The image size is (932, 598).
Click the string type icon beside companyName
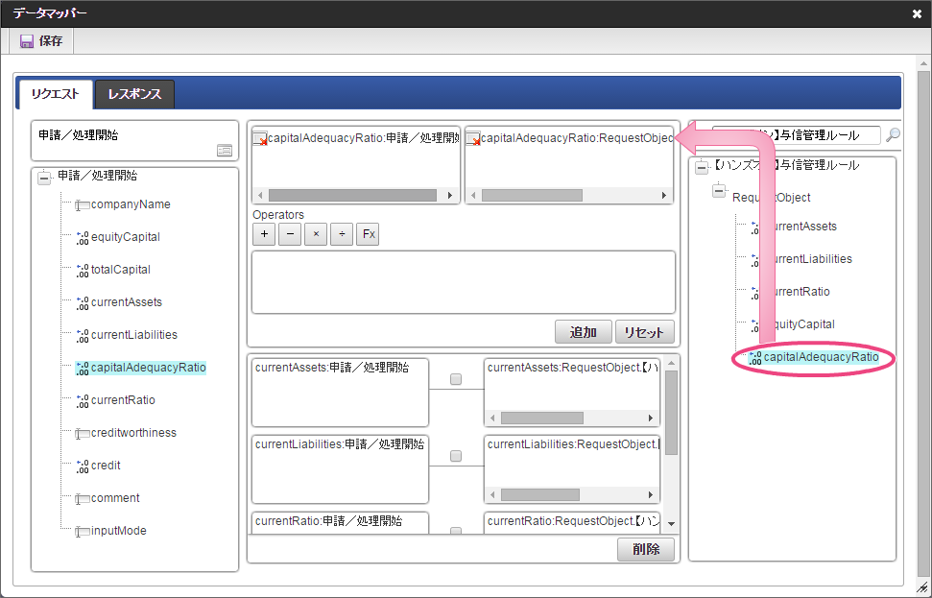(82, 205)
